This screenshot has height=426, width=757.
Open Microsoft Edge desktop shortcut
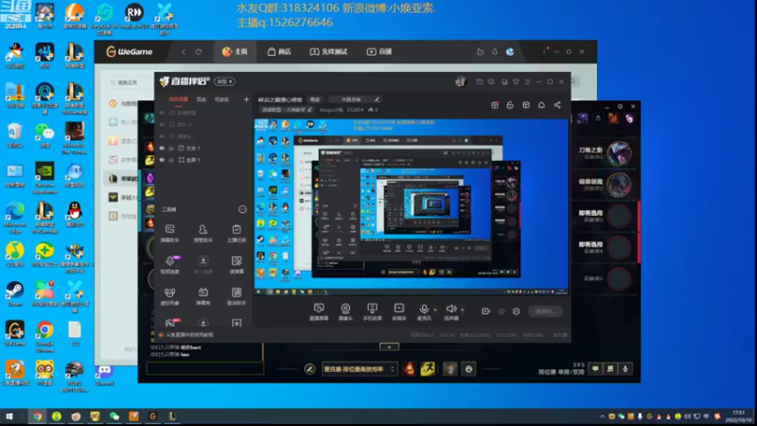(14, 218)
